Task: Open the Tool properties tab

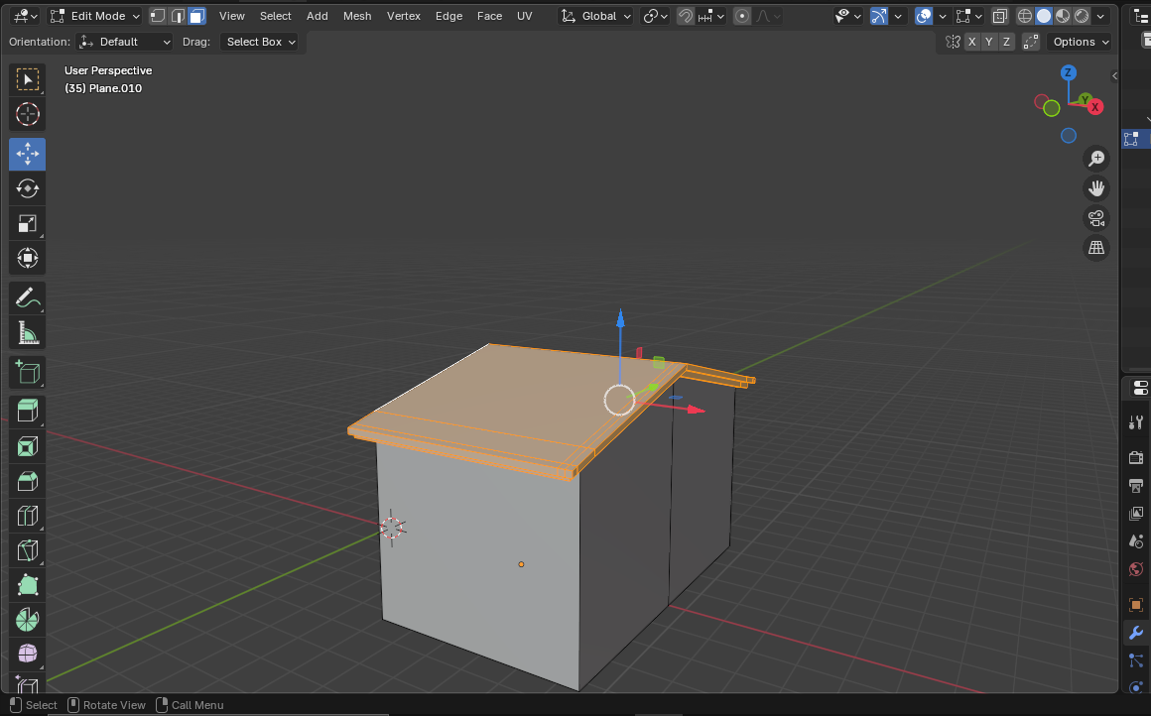Action: pos(1136,421)
